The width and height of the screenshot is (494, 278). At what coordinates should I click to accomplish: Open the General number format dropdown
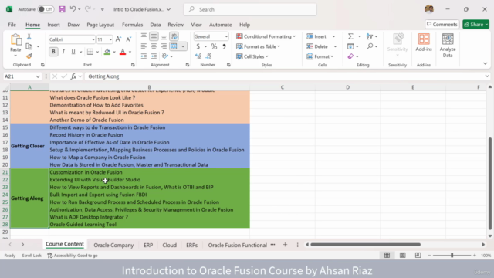(x=226, y=36)
